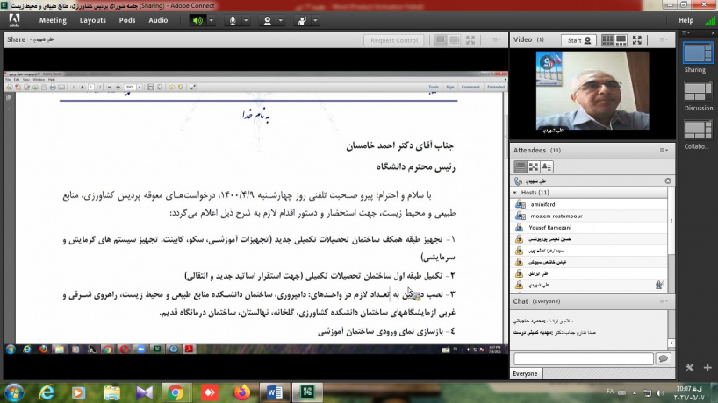The image size is (718, 403).
Task: Open the microphone options dropdown arrow
Action: [247, 19]
